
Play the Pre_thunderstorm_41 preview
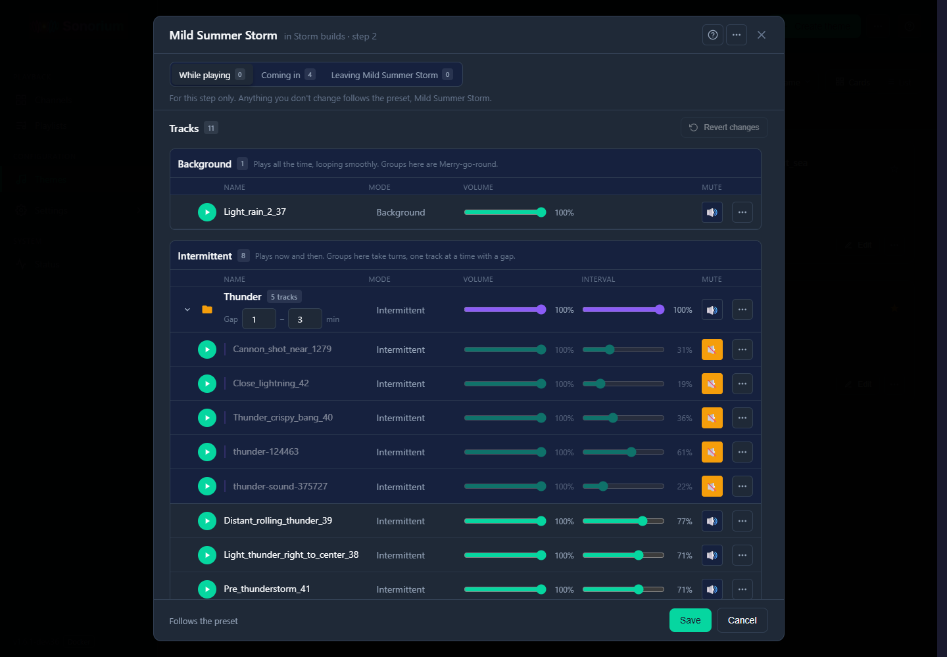pos(207,589)
